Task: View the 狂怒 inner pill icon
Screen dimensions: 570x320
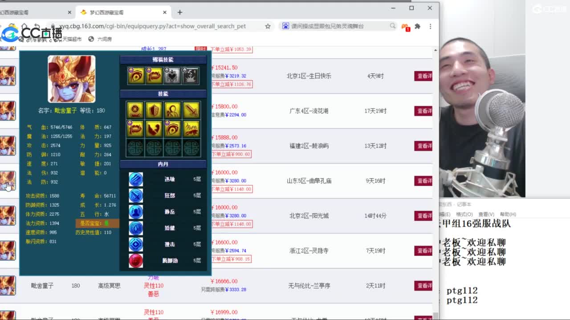Action: tap(136, 195)
